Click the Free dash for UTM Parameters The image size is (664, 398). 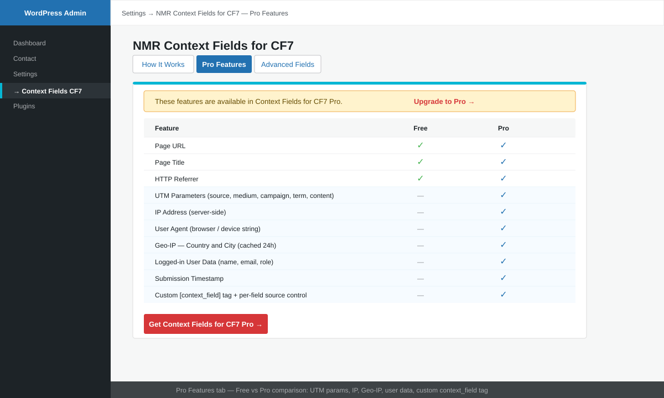pyautogui.click(x=421, y=196)
